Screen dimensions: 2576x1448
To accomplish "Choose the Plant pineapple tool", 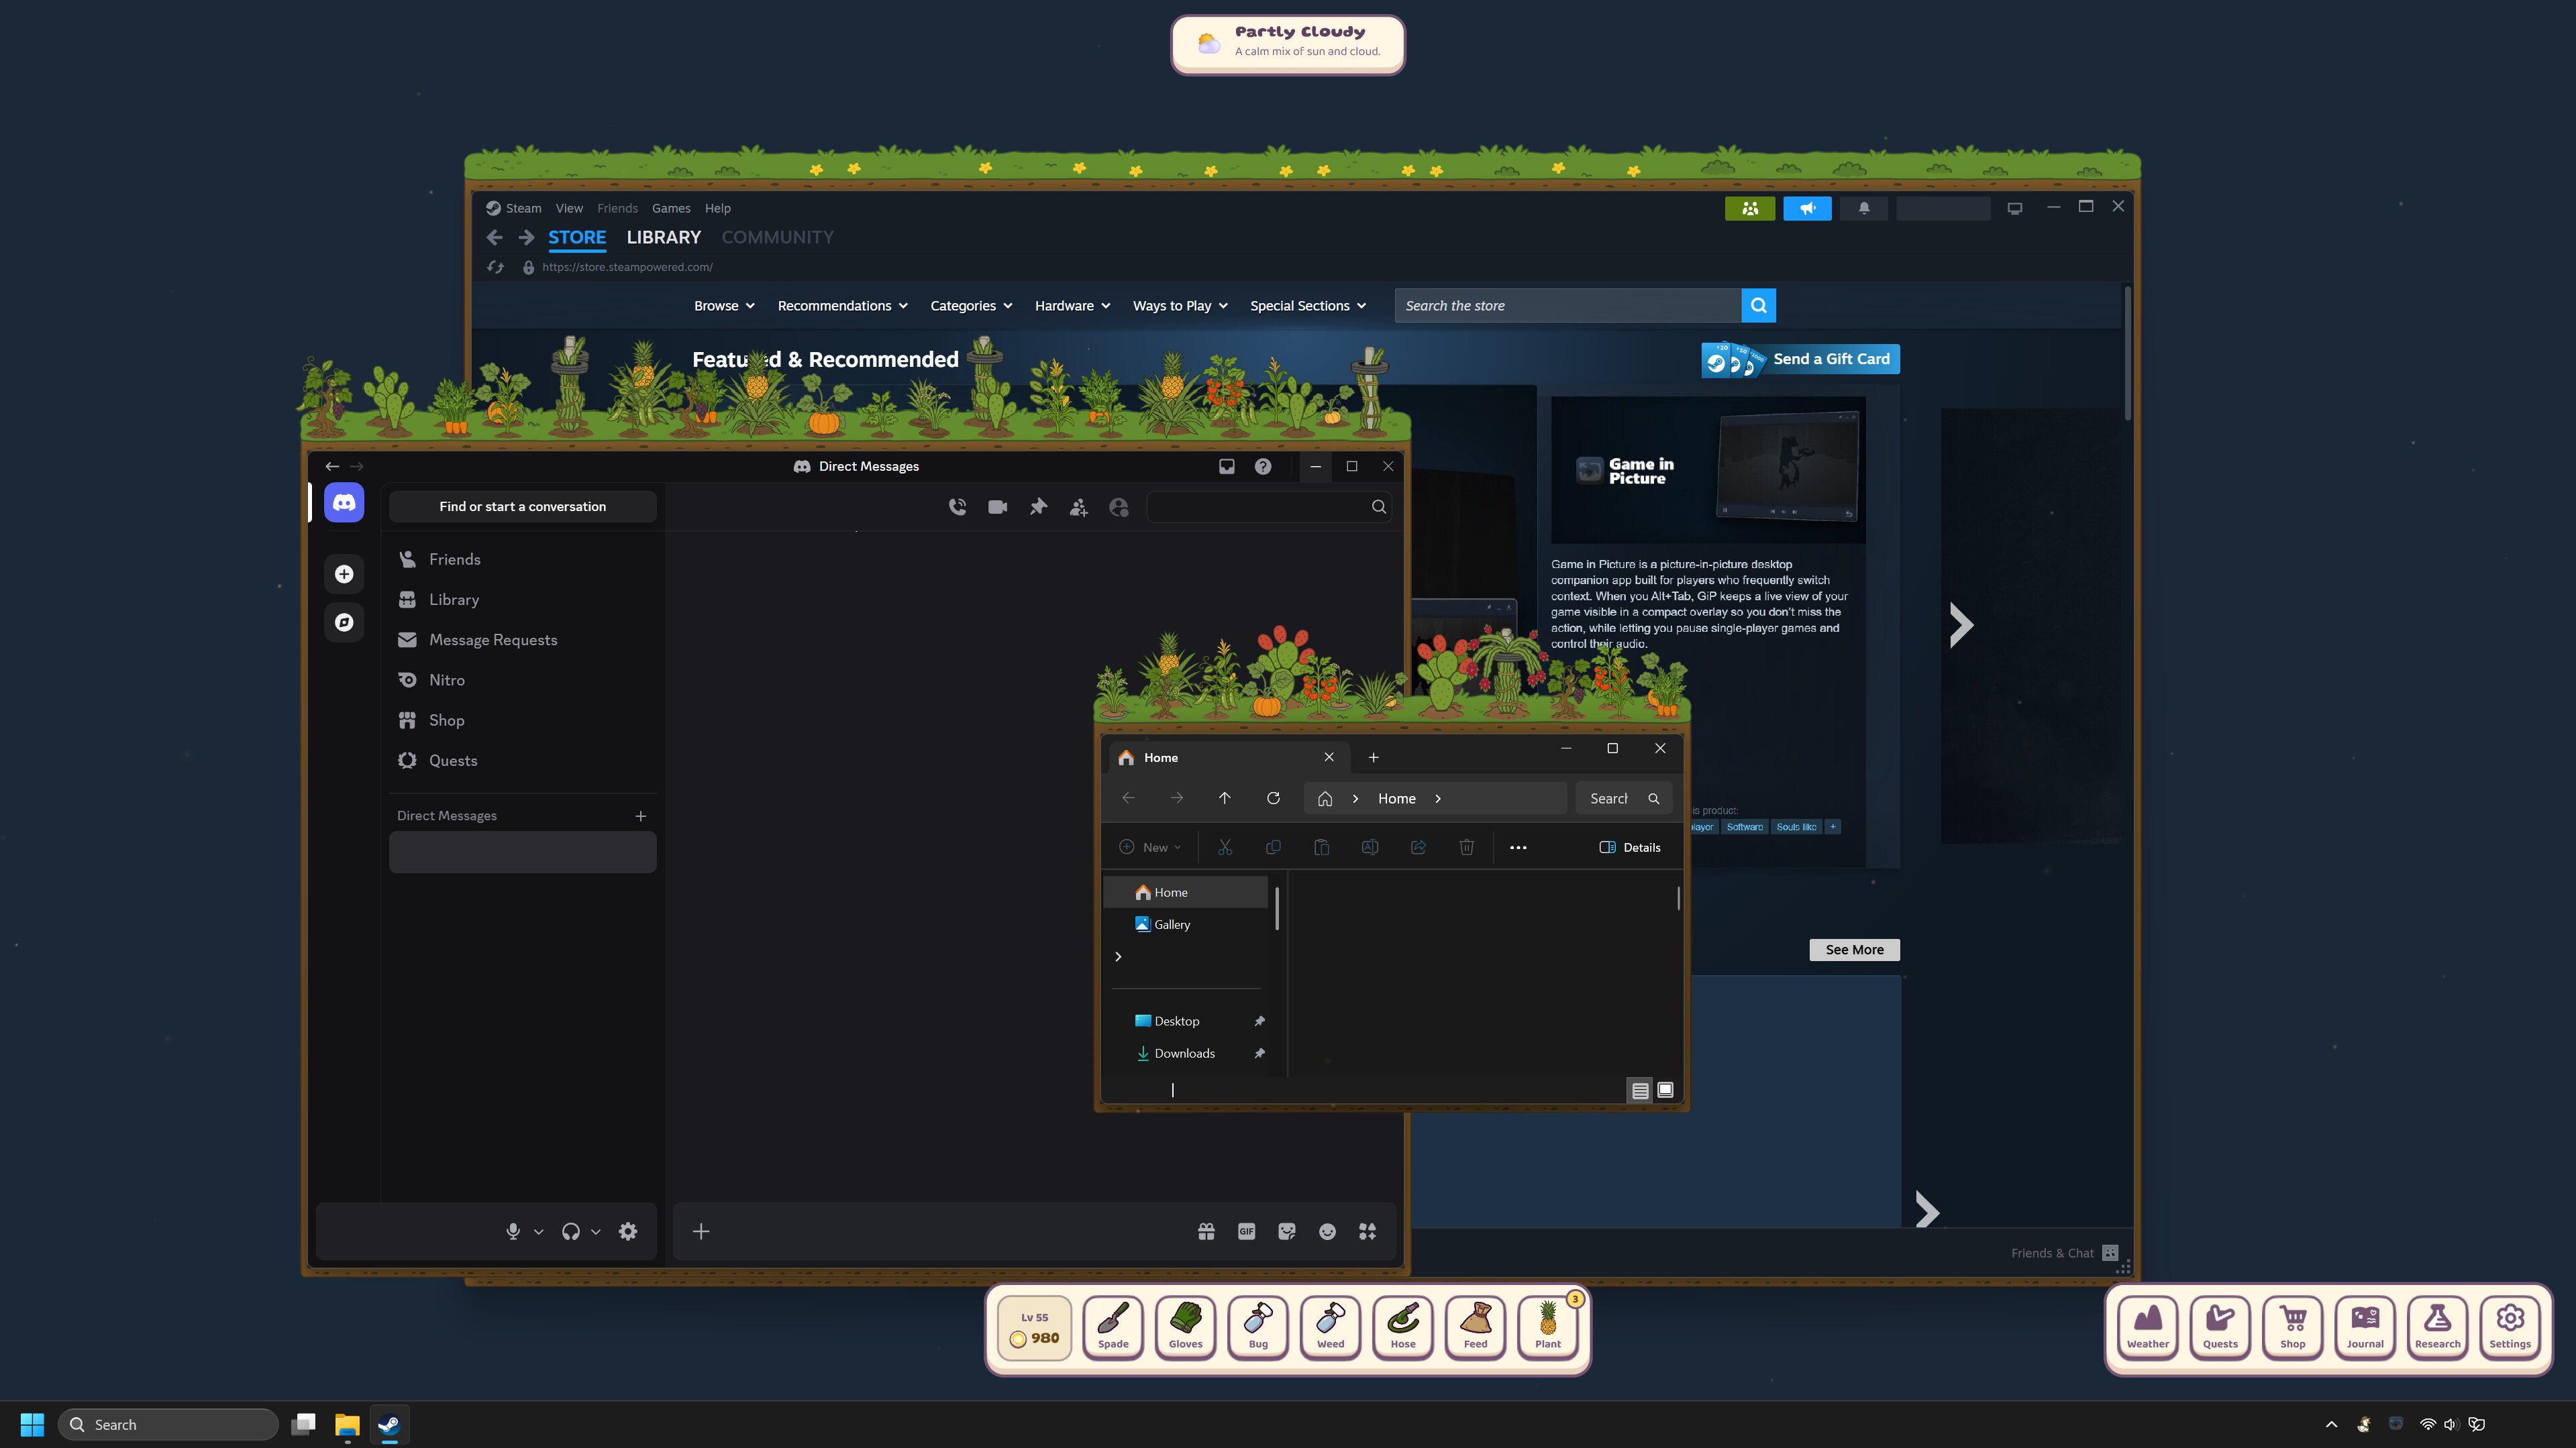I will click(1548, 1327).
